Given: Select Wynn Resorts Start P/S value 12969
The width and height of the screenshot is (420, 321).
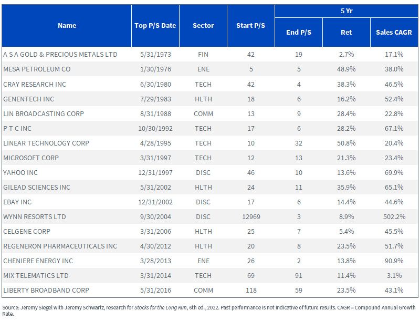Looking at the screenshot, I should click(x=251, y=217).
